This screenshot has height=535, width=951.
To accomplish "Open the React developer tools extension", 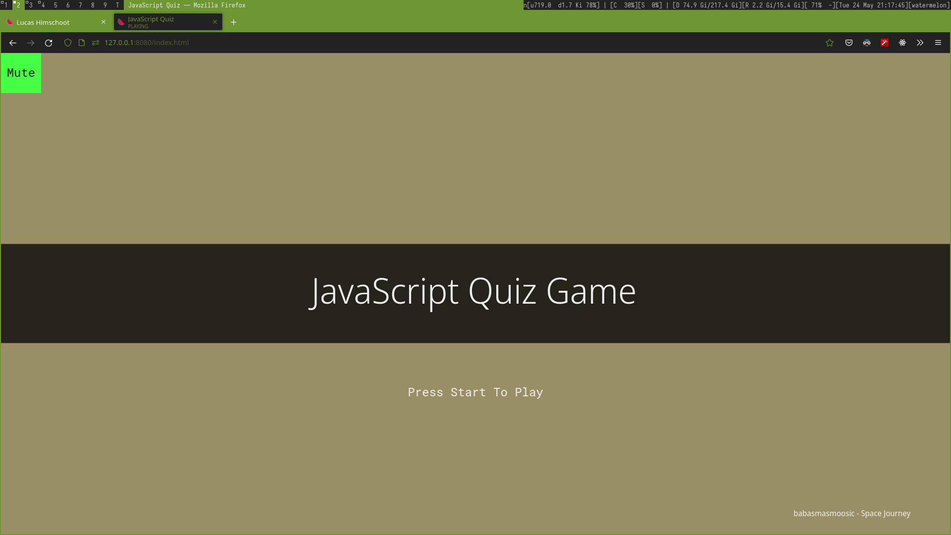I will tap(902, 43).
